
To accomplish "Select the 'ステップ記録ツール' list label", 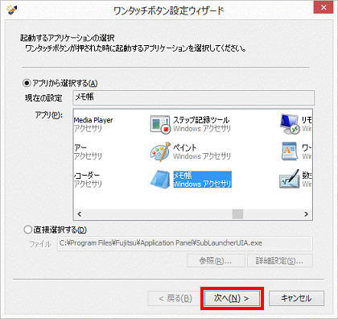I will 201,120.
